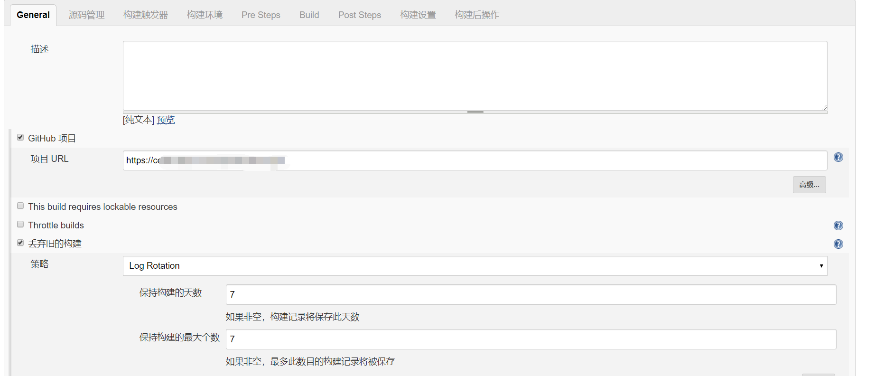Click the 项目 URL input field
Viewport: 875px width, 376px height.
pyautogui.click(x=475, y=160)
